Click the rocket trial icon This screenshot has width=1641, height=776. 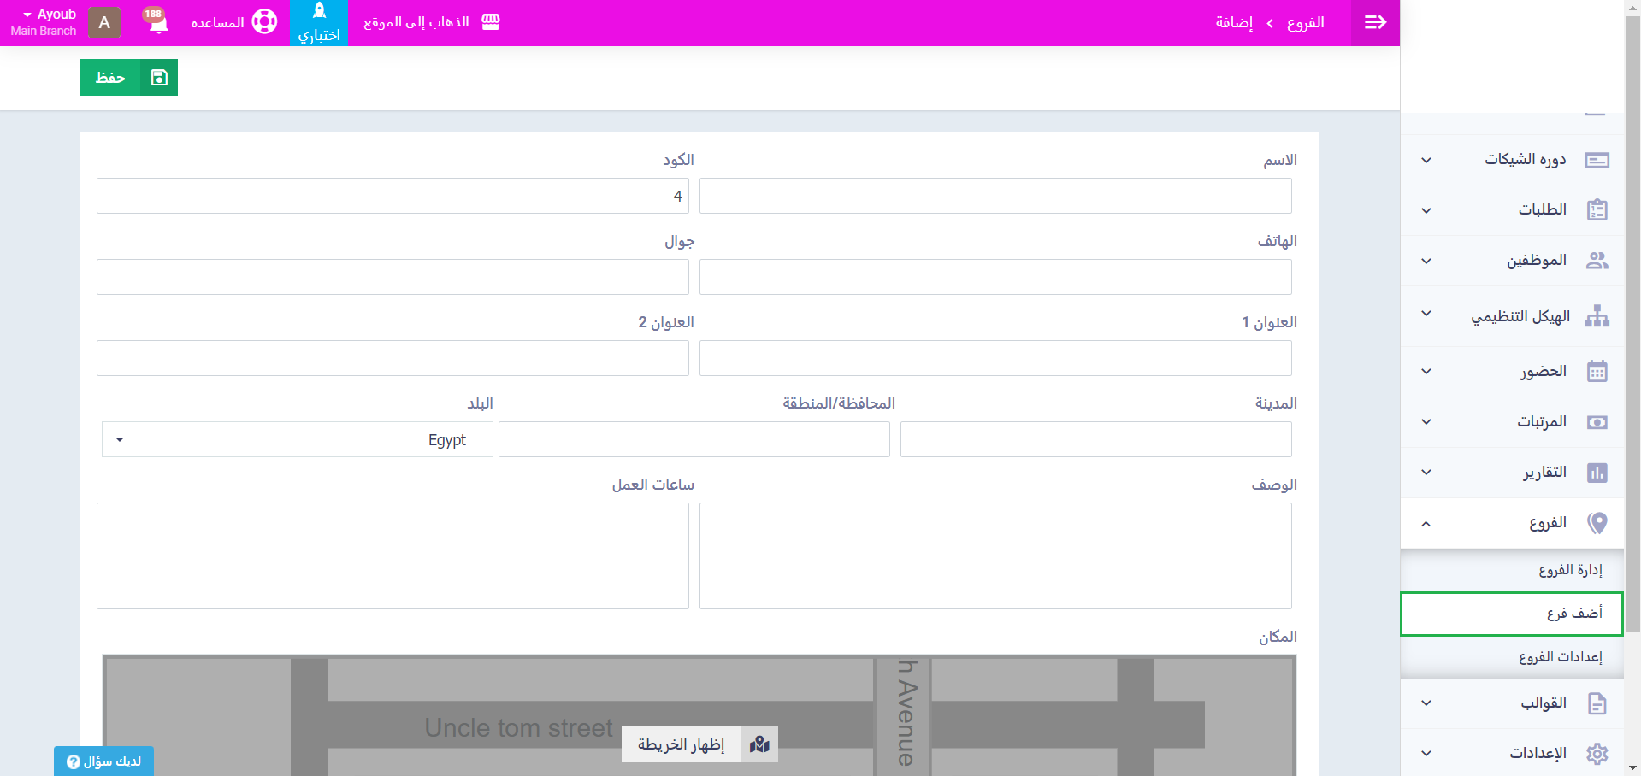pos(319,12)
